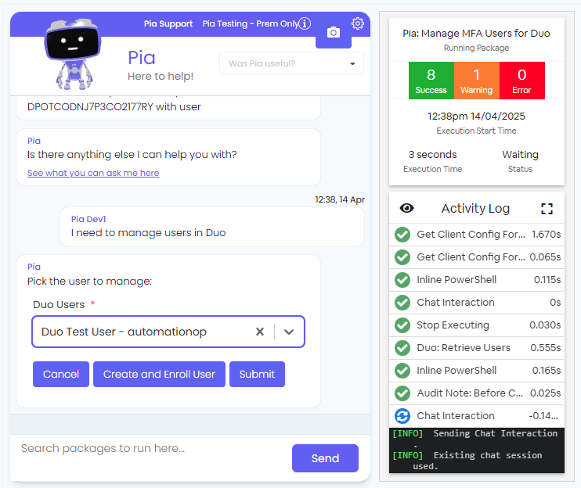Open the Was Pia useful dropdown
581x488 pixels.
pyautogui.click(x=291, y=63)
